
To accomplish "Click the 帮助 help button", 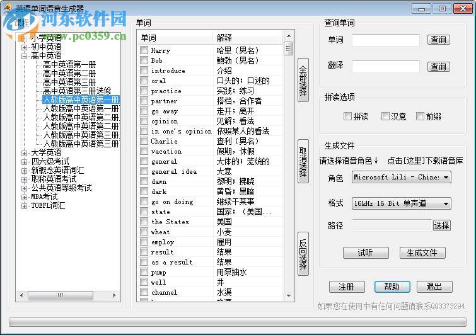I will click(x=392, y=287).
